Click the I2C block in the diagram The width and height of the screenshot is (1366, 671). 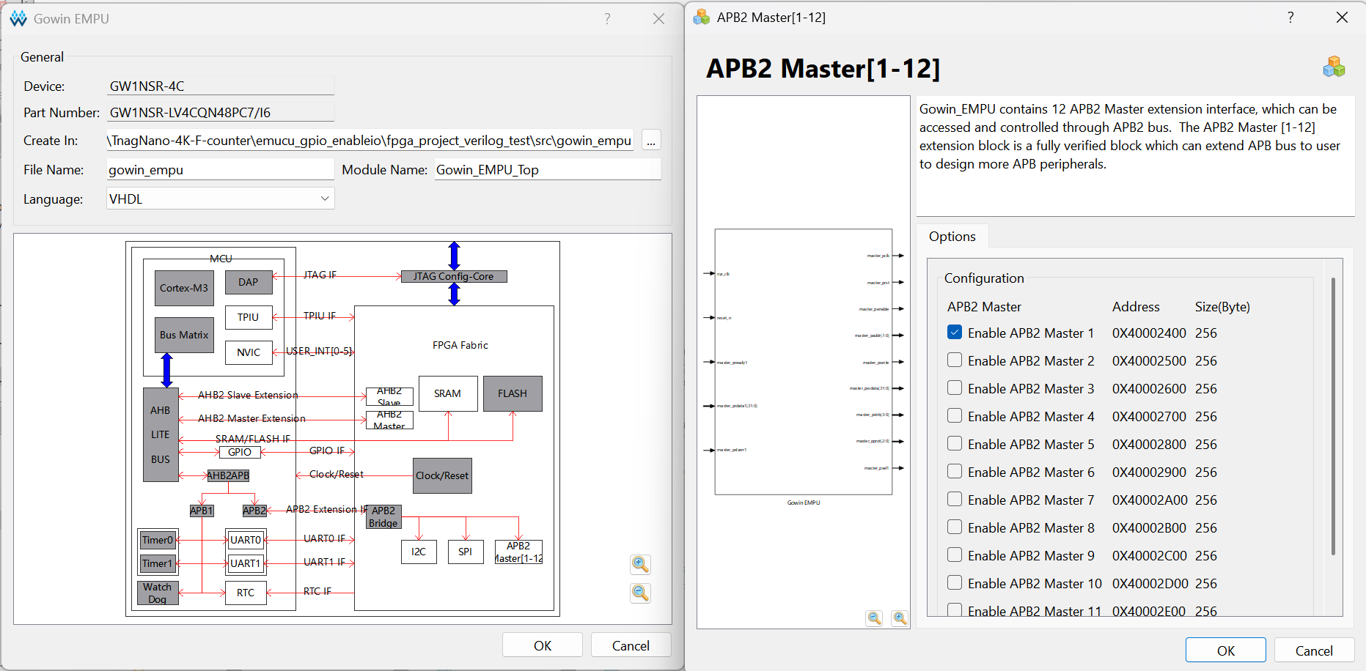419,552
